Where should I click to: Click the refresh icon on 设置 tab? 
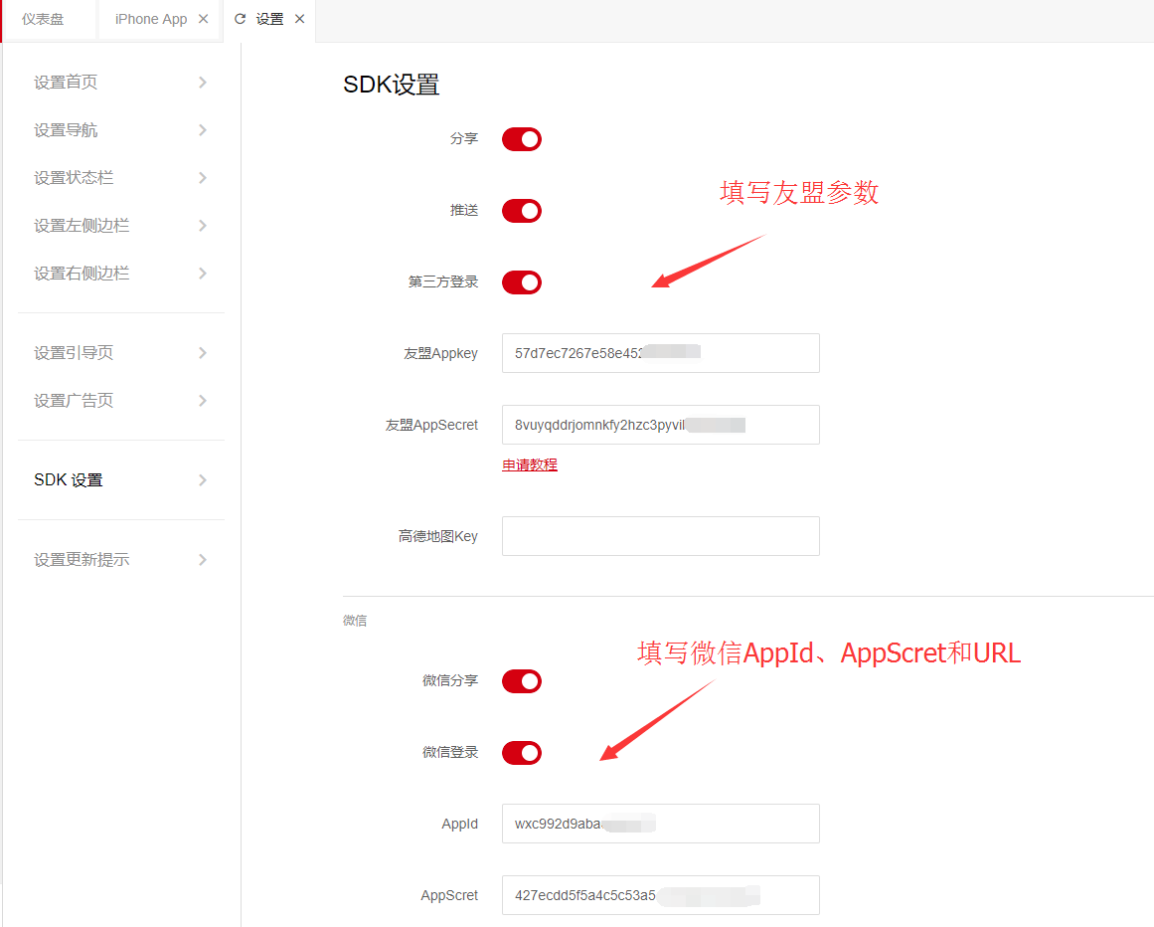coord(240,19)
